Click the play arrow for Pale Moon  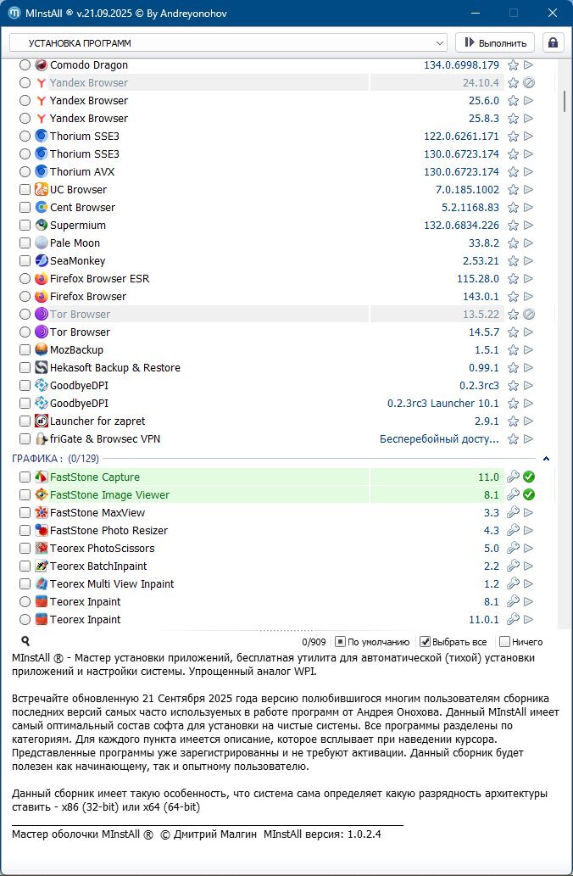point(529,243)
